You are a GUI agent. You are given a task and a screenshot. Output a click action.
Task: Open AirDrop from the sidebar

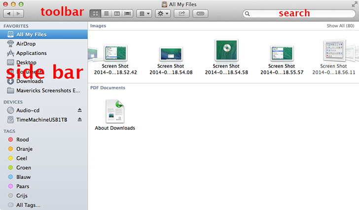[x=44, y=44]
